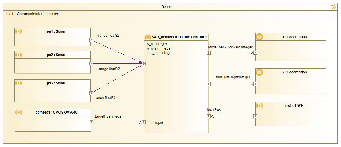The height and width of the screenshot is (147, 341).
Task: Click the c1 Communication Interface attribute
Action: [x=32, y=14]
